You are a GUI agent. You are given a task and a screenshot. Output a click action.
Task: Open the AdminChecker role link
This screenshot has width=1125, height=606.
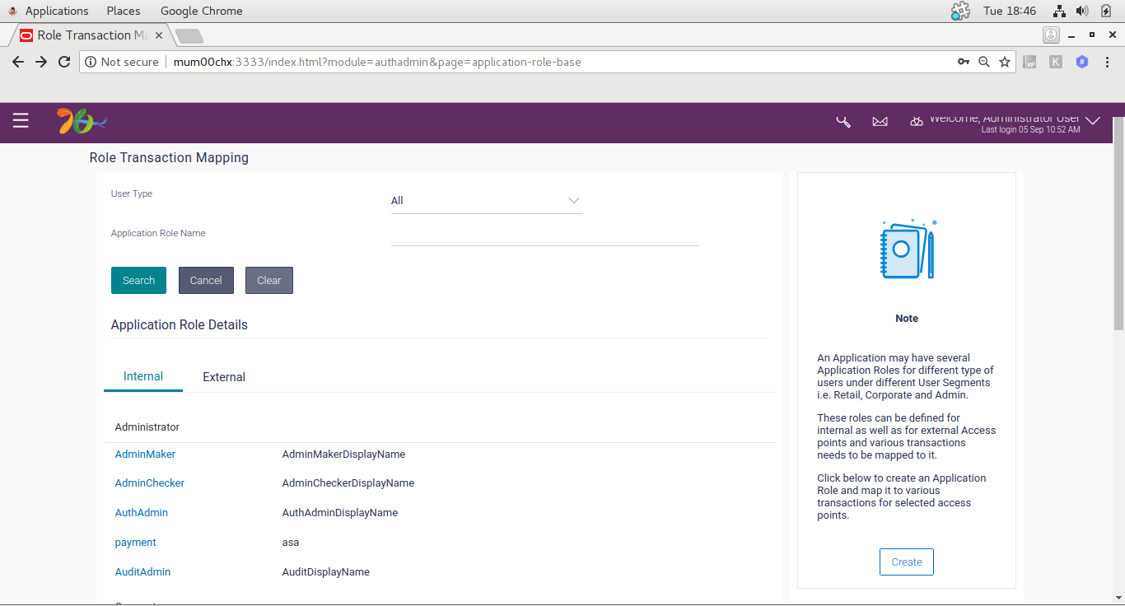click(150, 483)
